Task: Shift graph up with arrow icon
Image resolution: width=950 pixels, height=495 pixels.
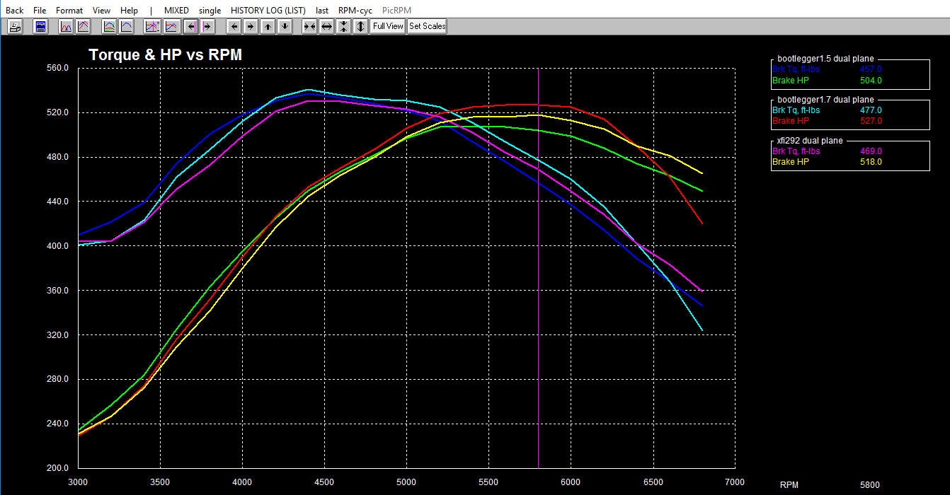Action: 268,27
